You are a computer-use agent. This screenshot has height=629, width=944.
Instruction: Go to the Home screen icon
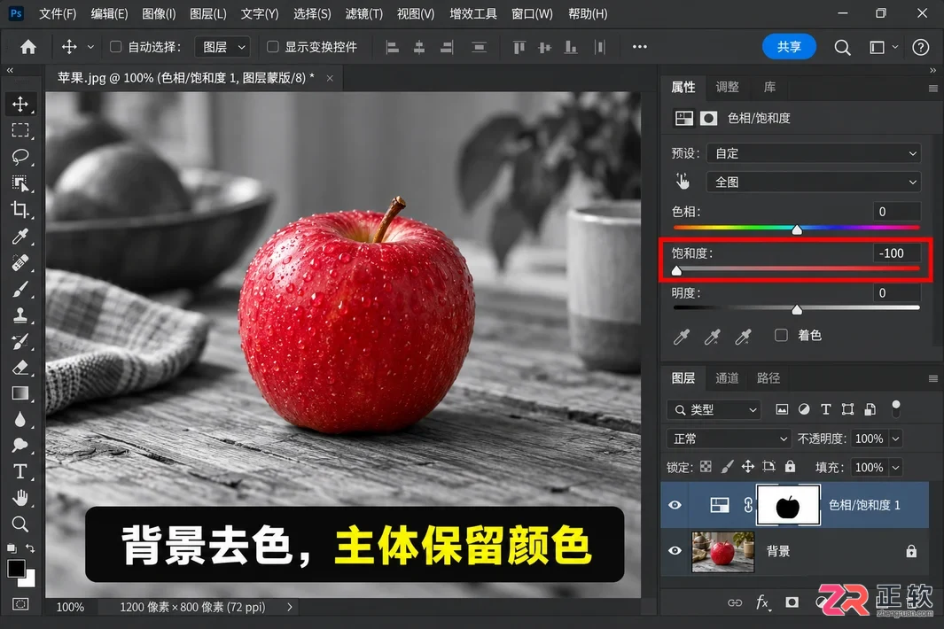(28, 47)
